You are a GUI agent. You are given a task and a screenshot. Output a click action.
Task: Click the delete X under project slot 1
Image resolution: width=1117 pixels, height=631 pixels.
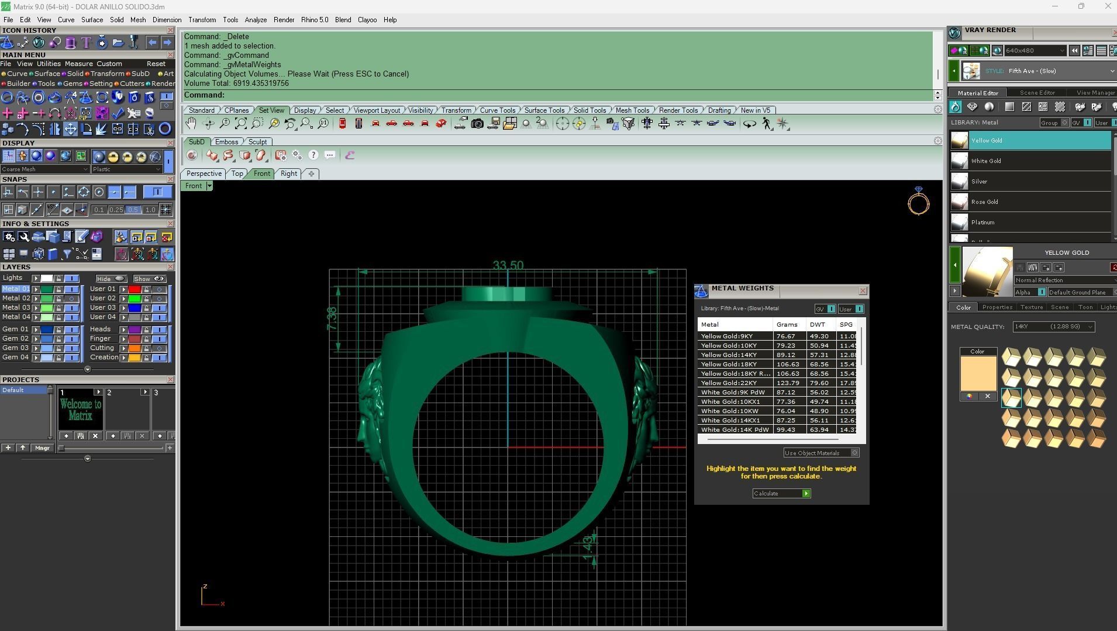pyautogui.click(x=95, y=436)
